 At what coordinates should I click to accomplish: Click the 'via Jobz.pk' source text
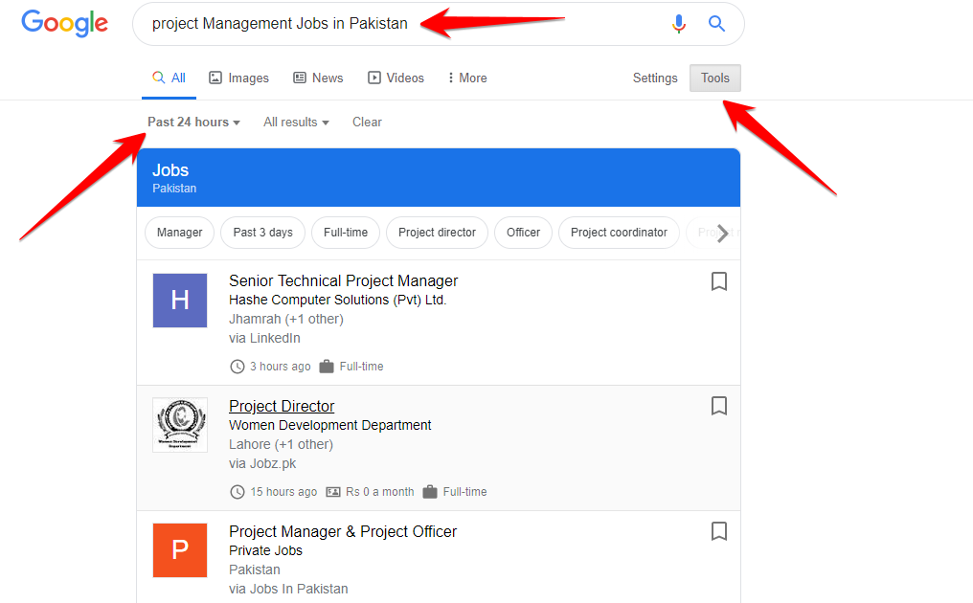[x=262, y=464]
